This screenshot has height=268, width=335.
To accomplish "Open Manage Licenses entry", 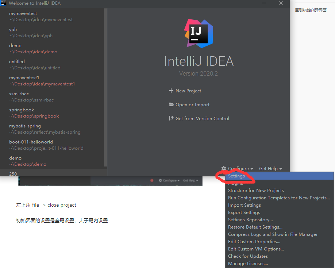I will (x=279, y=264).
